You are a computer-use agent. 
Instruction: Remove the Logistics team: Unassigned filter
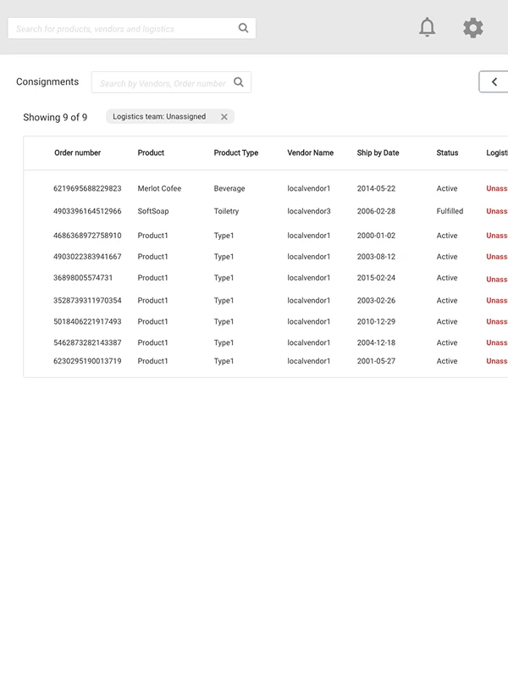click(224, 117)
